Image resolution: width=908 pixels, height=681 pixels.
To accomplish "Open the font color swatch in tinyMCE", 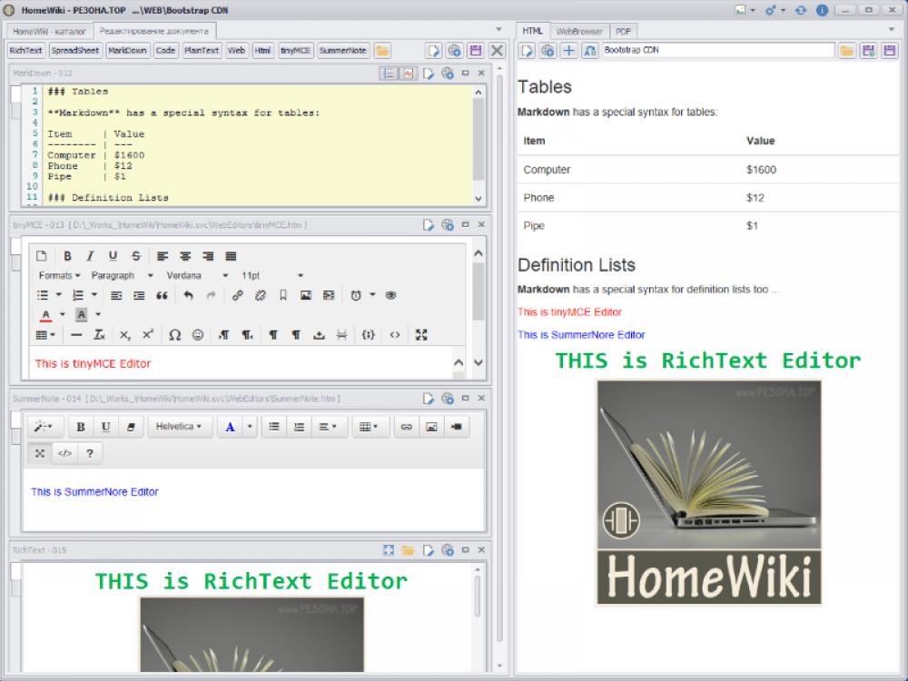I will point(45,312).
